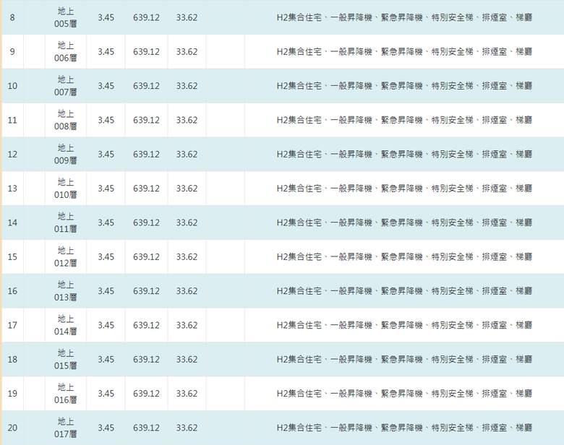The width and height of the screenshot is (564, 445).
Task: Click floor cell 地上017層
Action: pyautogui.click(x=66, y=428)
